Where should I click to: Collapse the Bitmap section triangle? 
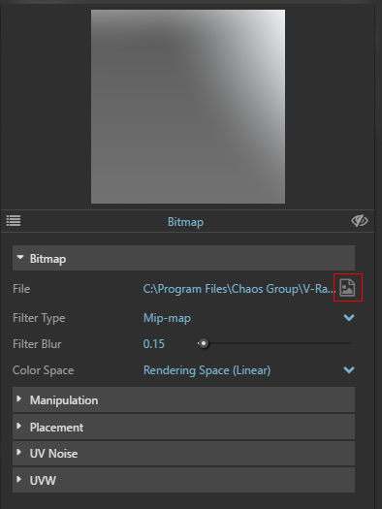click(20, 258)
